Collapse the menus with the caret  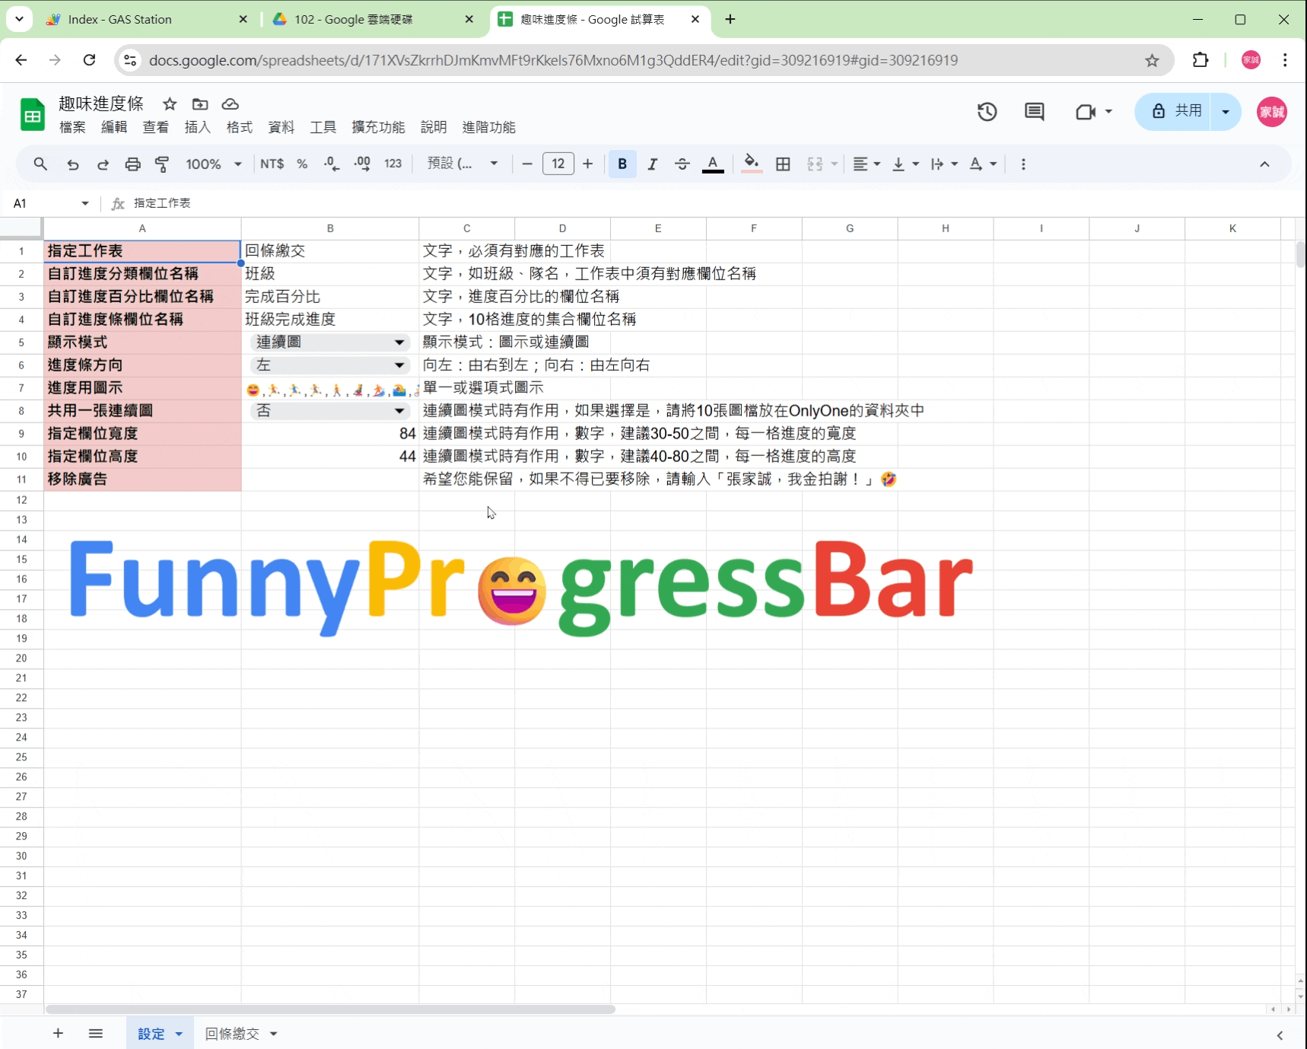point(1264,164)
